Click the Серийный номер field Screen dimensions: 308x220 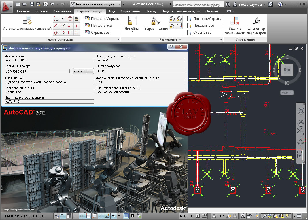(x=37, y=71)
